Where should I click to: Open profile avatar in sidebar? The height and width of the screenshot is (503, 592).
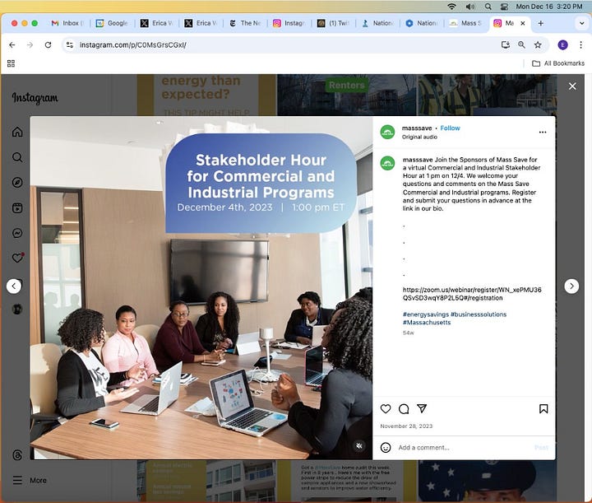click(x=17, y=310)
